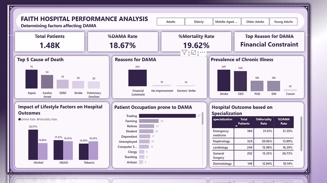Select the CKD bar in Chronic Illness chart
Image resolution: width=327 pixels, height=183 pixels.
[240, 81]
